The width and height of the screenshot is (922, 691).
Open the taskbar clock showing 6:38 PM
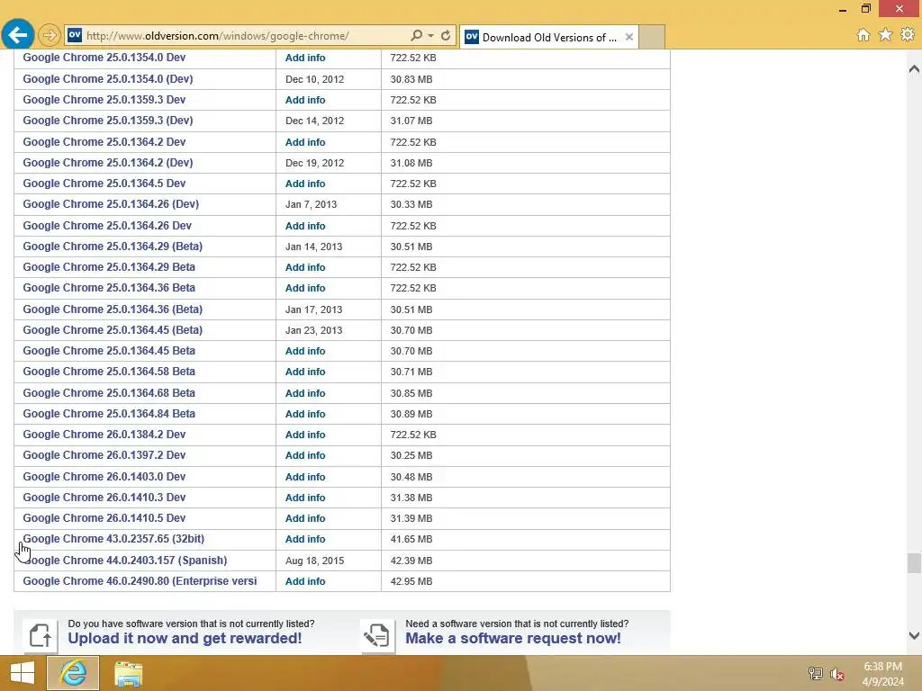(x=882, y=674)
